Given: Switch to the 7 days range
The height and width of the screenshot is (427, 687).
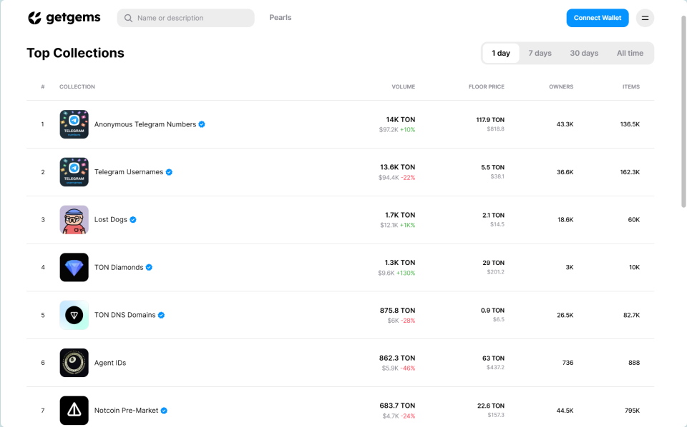Looking at the screenshot, I should pyautogui.click(x=540, y=54).
